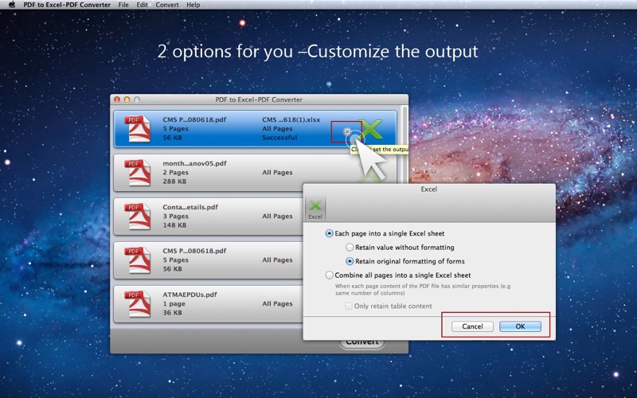Select the Excel tab icon in dialog toolbar
The width and height of the screenshot is (637, 398).
[315, 209]
